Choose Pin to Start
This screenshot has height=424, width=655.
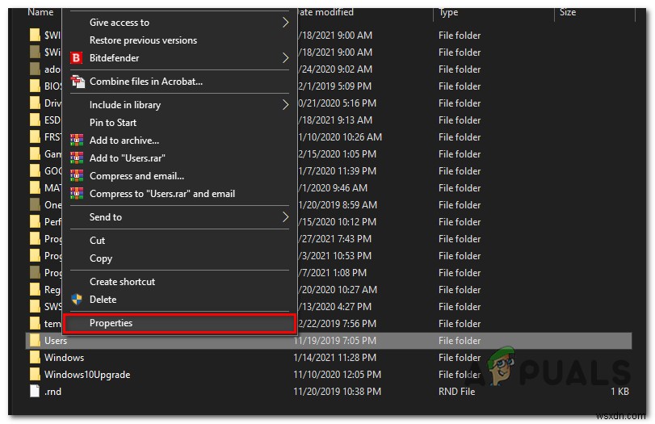(x=113, y=123)
